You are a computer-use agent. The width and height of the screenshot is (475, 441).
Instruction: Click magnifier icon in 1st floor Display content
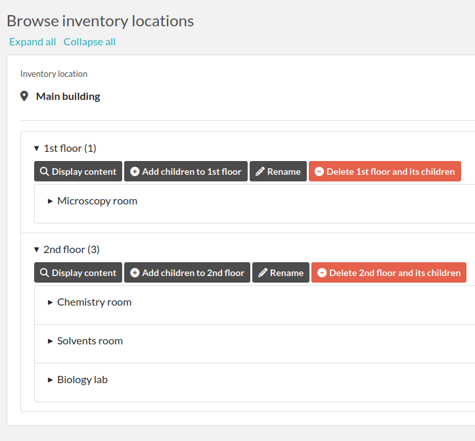pos(44,172)
